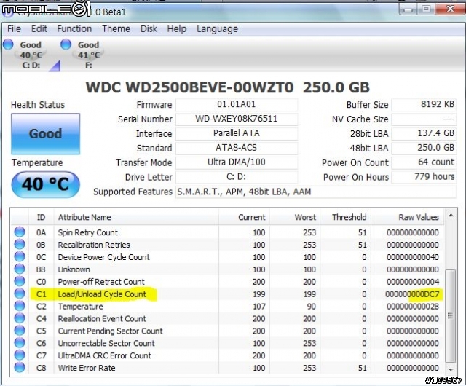
Task: Click the attribute list scrollbar thumb
Action: click(451, 316)
